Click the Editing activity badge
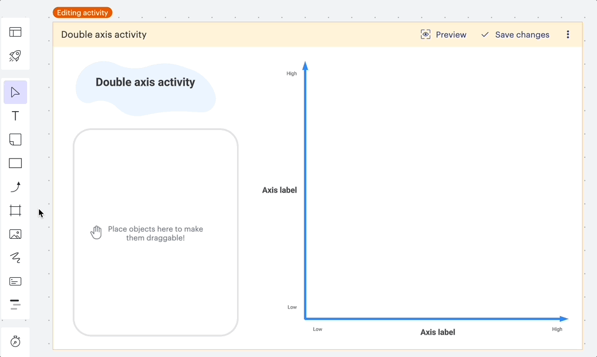Screen dimensions: 597x357 pyautogui.click(x=82, y=12)
